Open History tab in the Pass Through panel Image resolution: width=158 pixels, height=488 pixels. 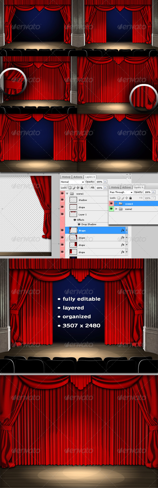(115, 187)
